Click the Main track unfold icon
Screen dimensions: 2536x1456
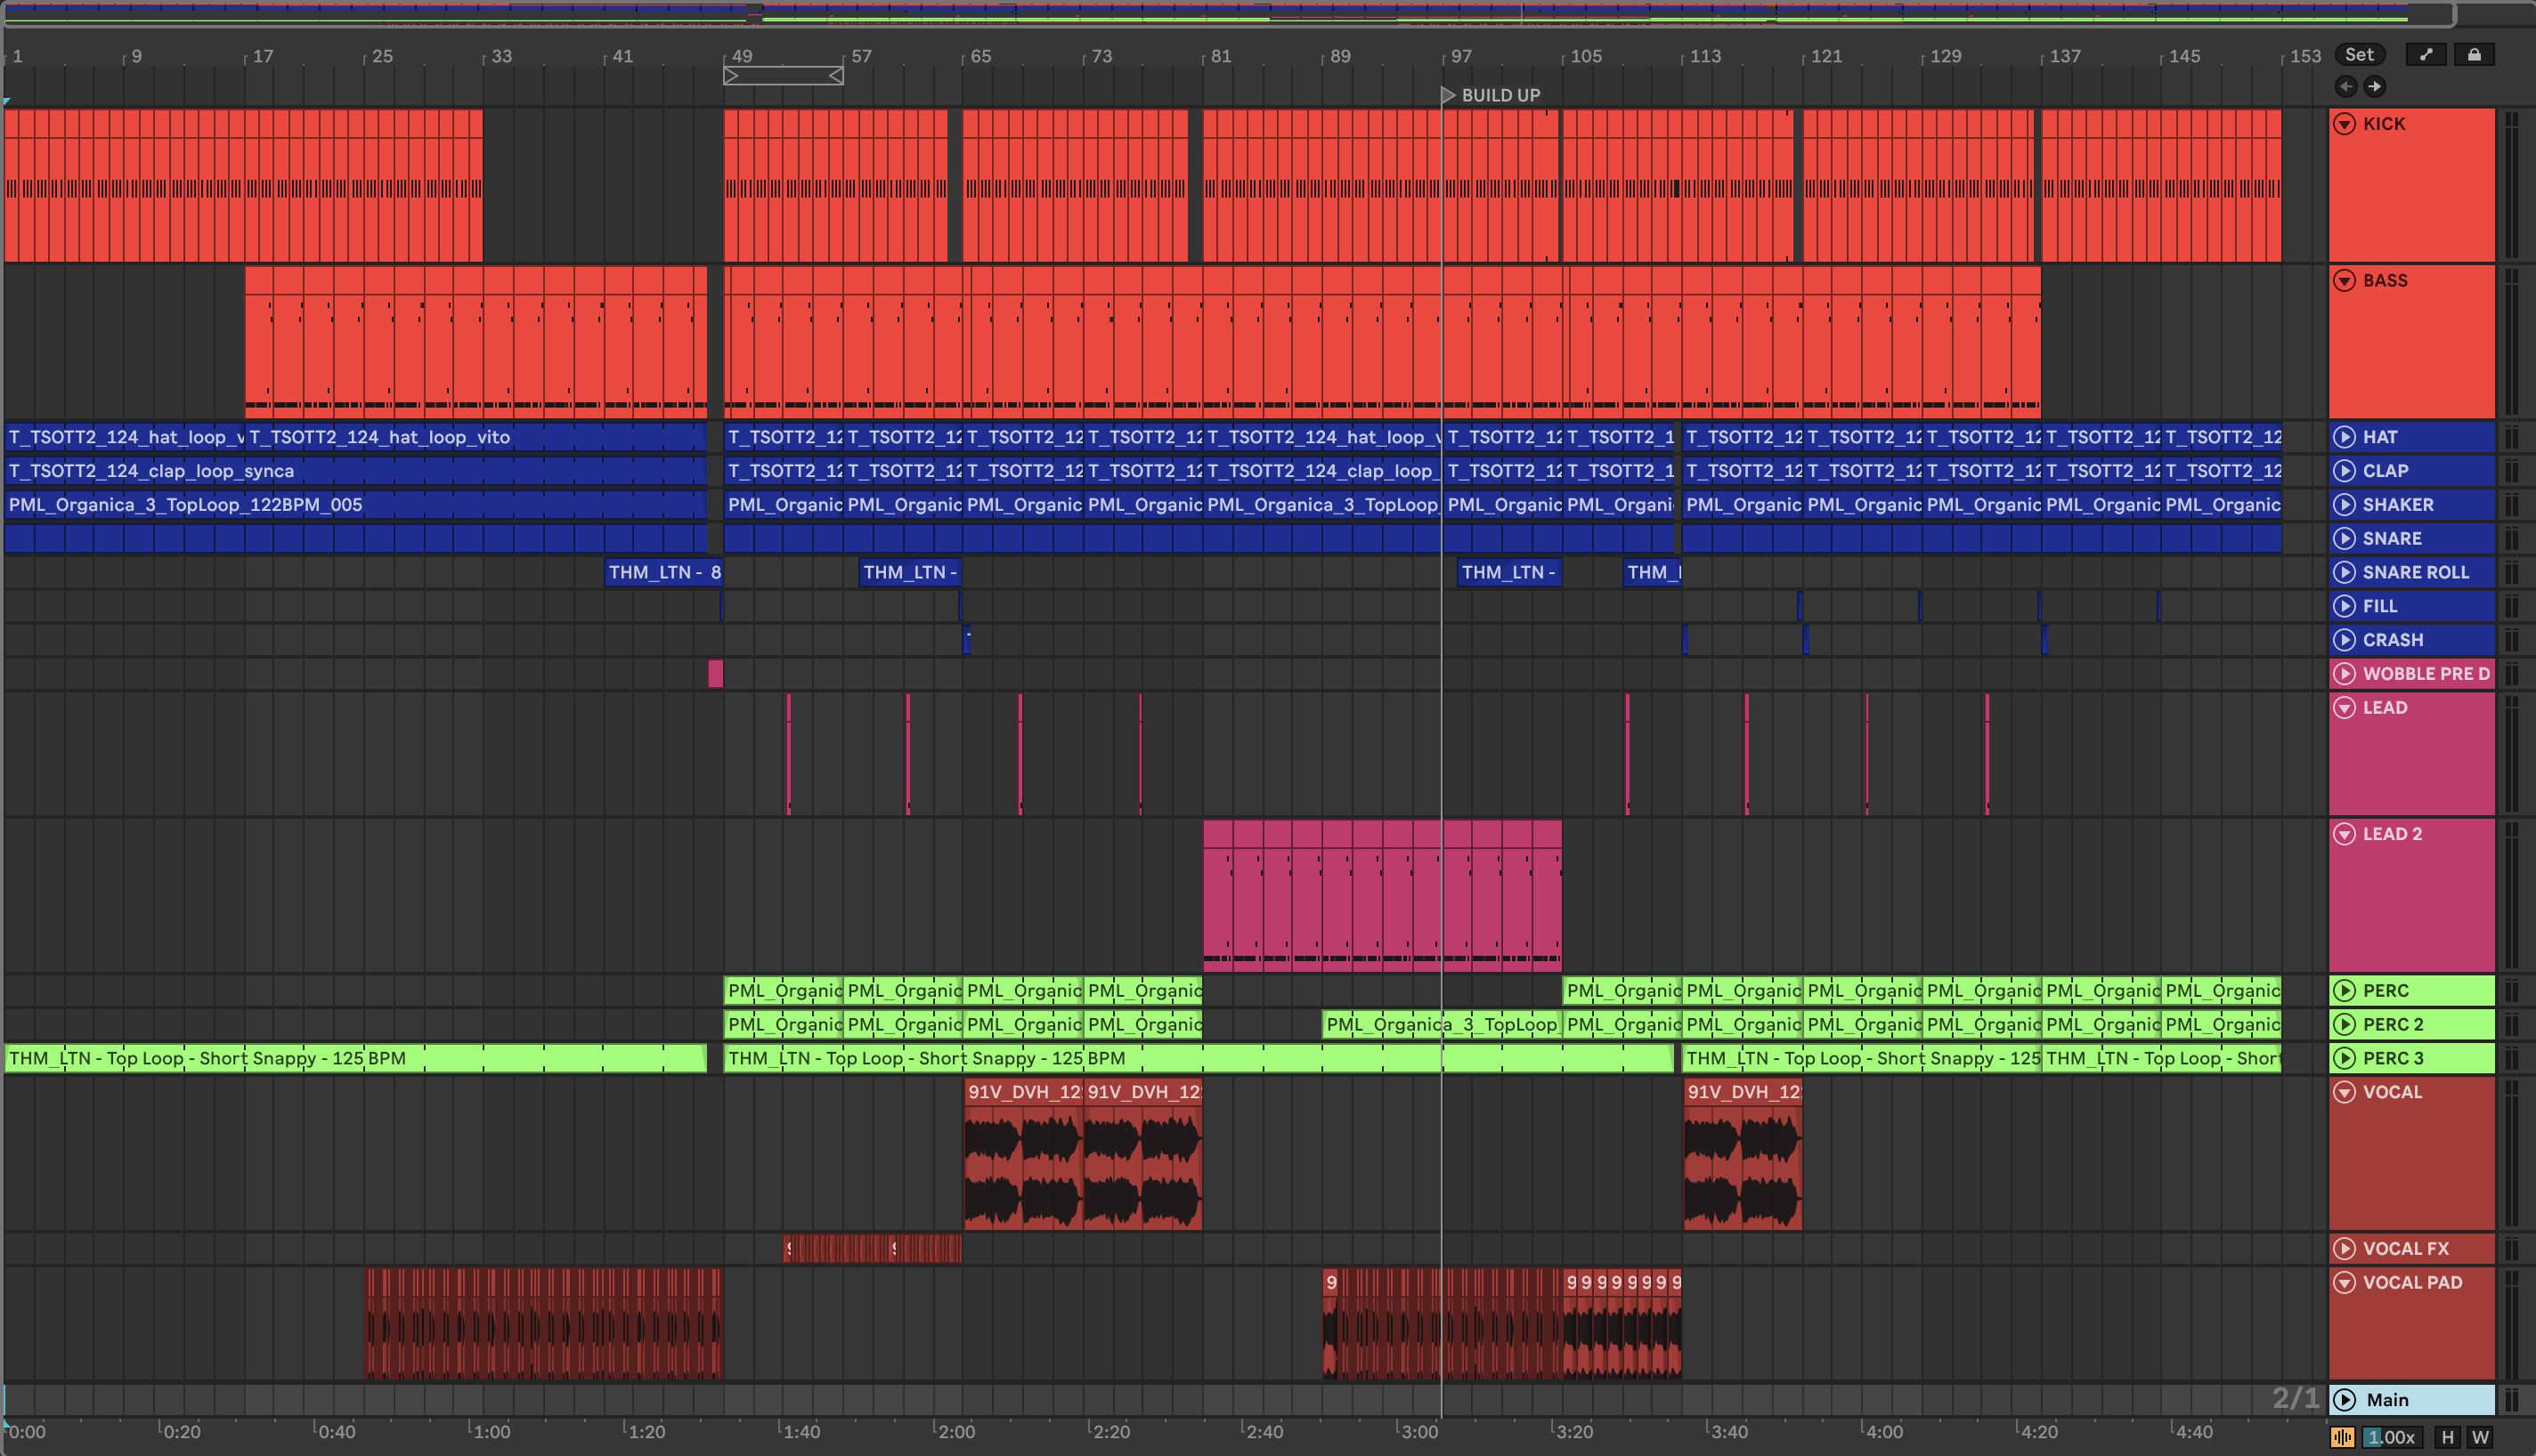2345,1400
